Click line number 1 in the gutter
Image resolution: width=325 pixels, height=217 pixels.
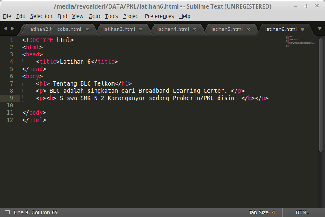coord(12,40)
